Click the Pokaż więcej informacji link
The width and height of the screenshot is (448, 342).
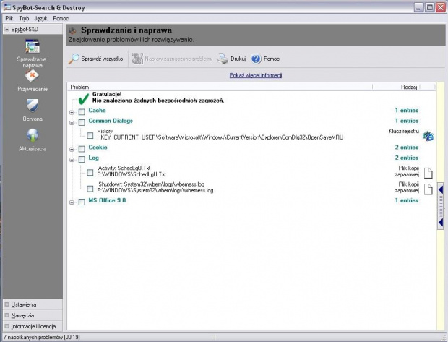[x=256, y=75]
